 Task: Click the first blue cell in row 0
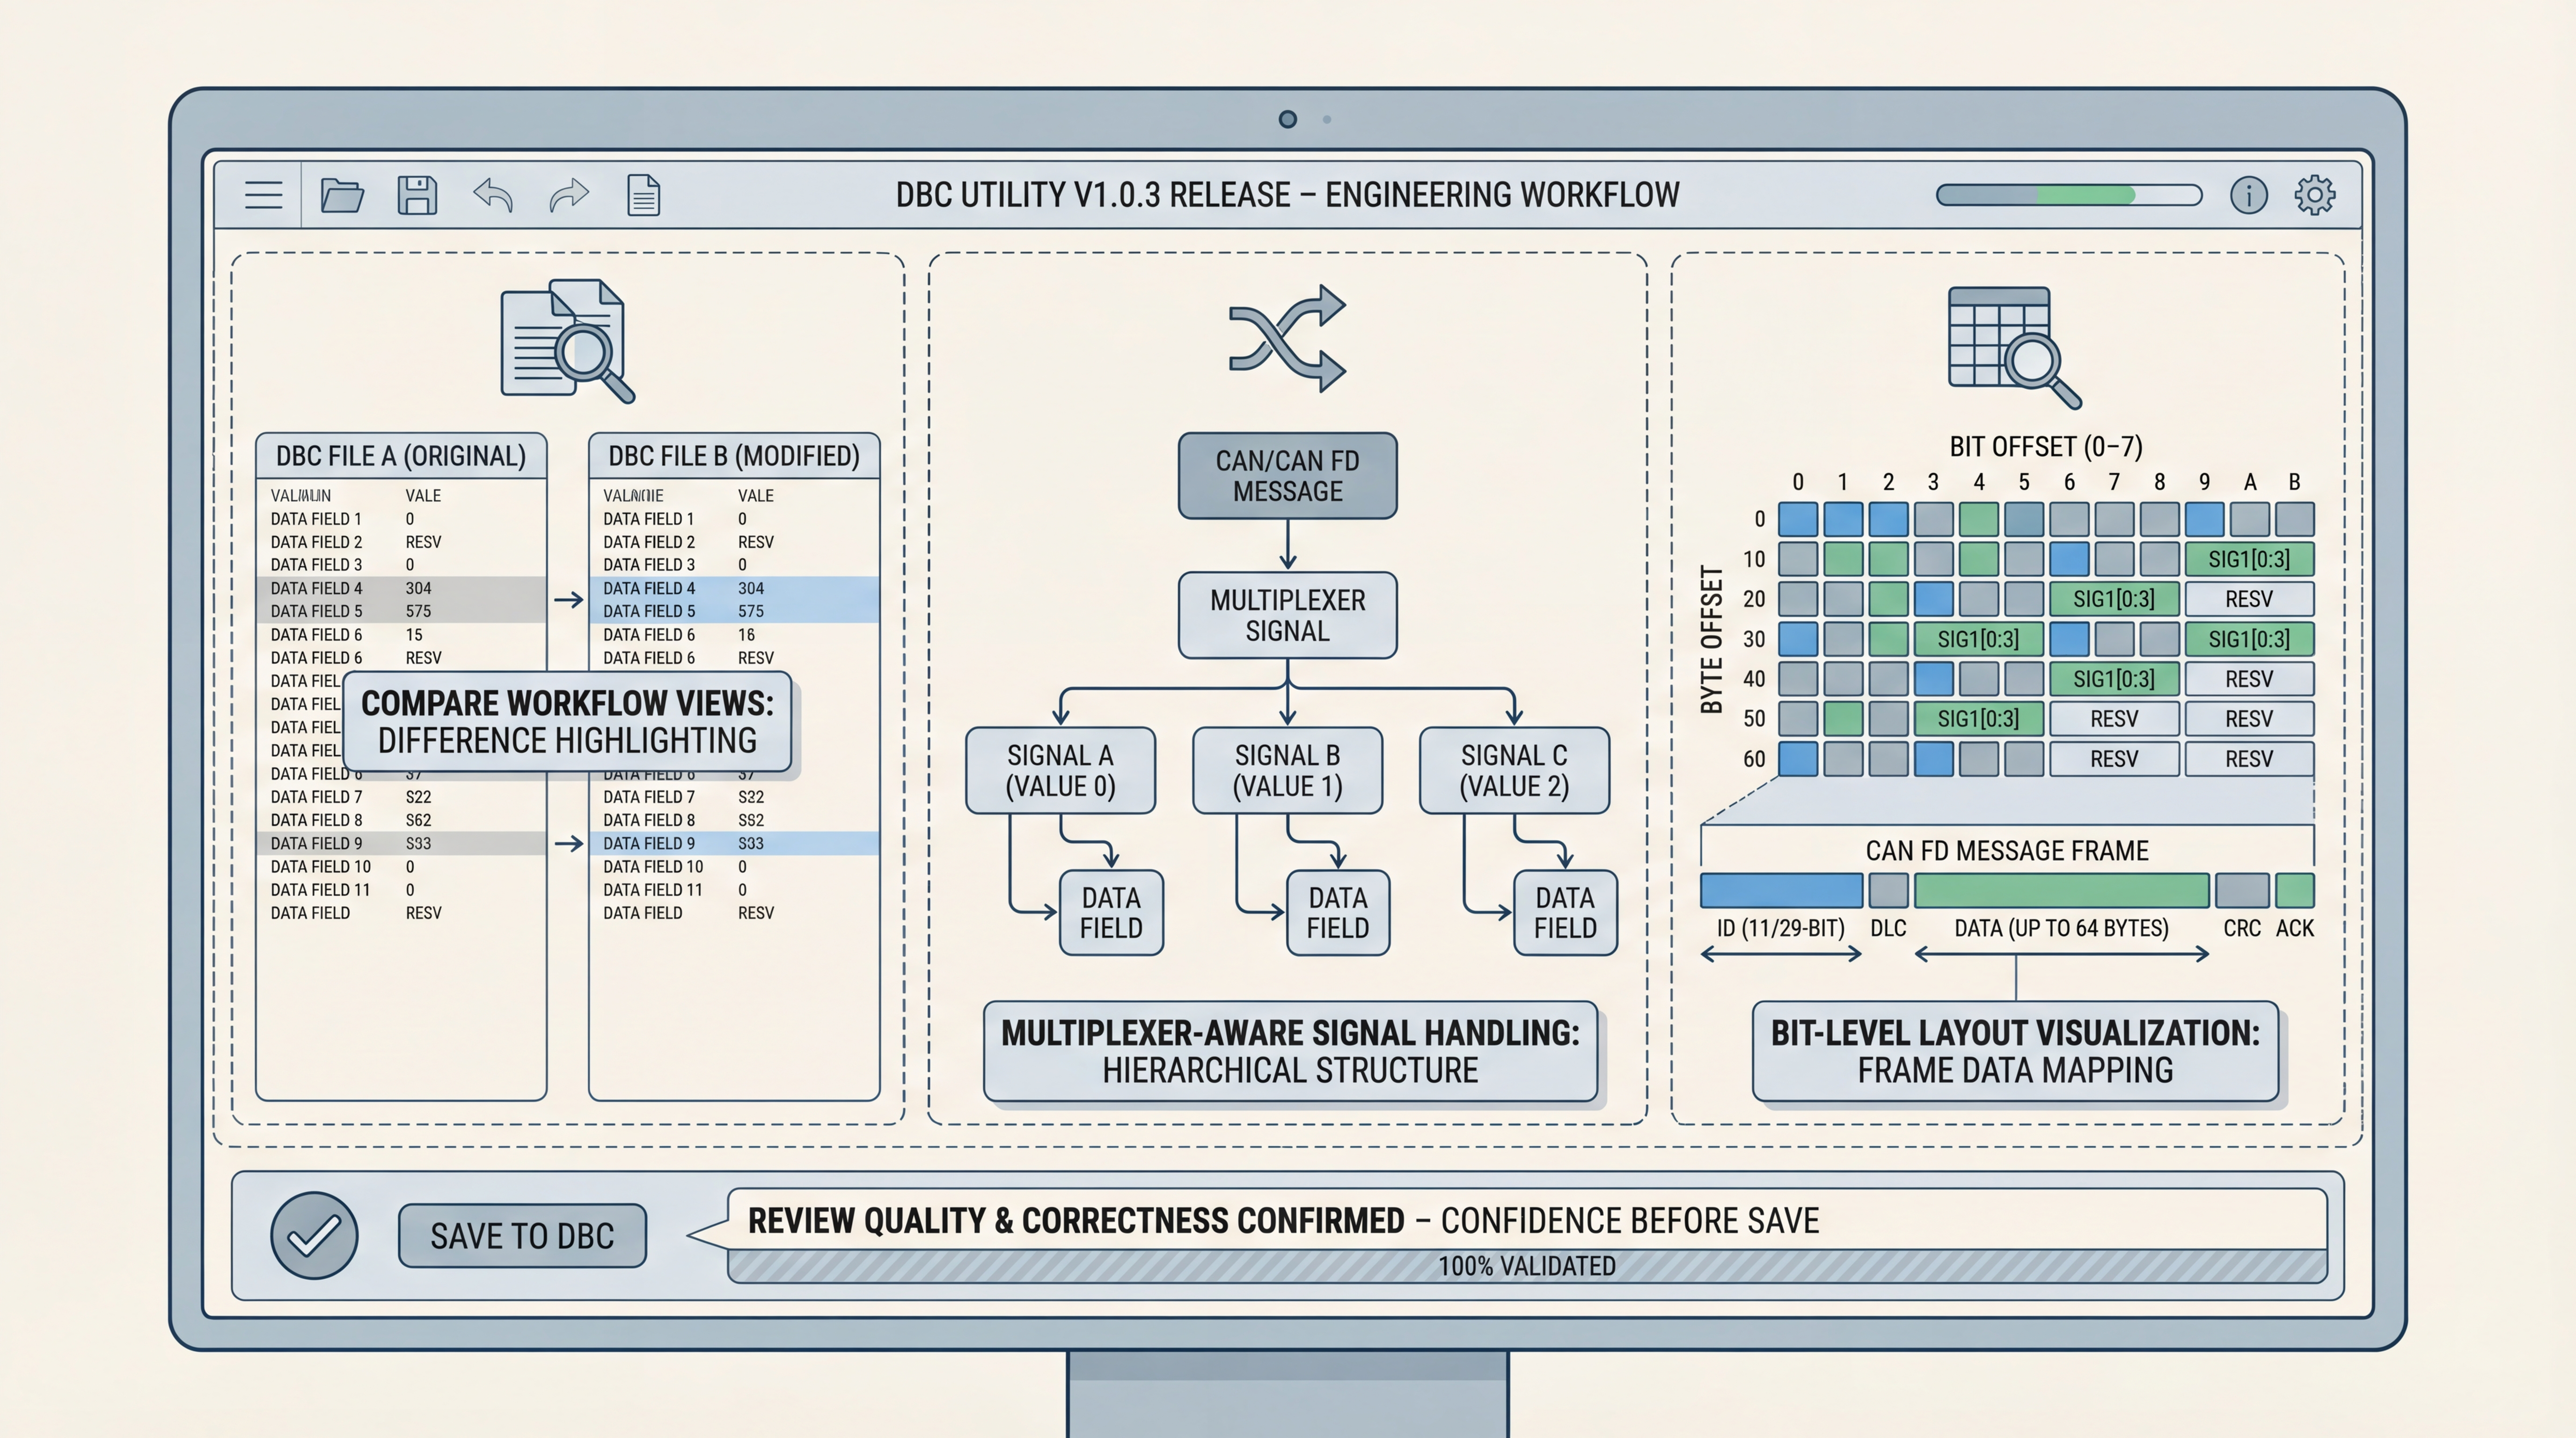point(1798,519)
